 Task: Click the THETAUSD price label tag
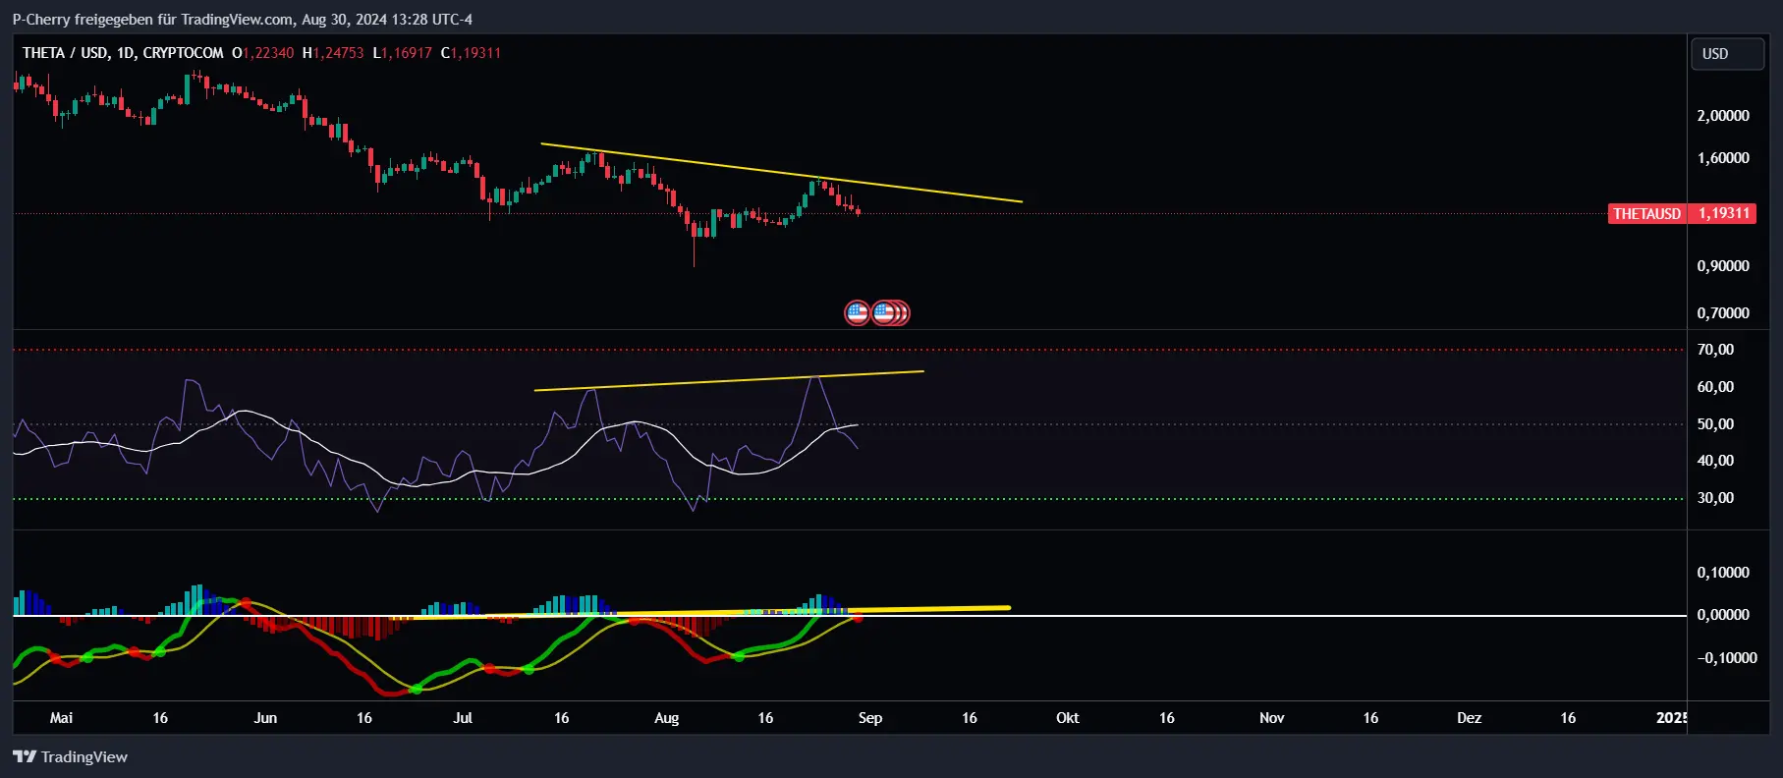(x=1646, y=213)
